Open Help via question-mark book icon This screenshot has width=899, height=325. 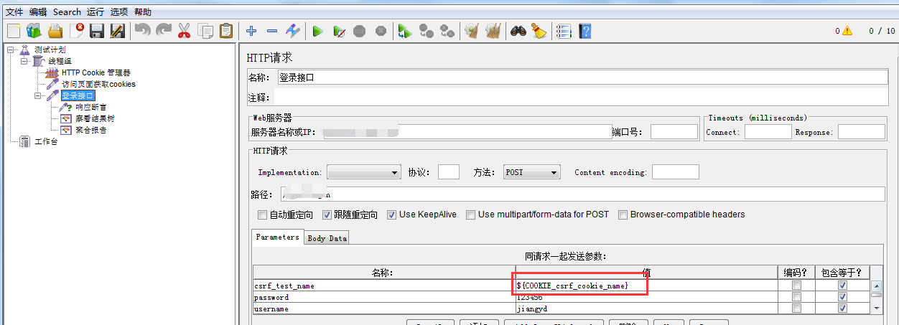(584, 31)
